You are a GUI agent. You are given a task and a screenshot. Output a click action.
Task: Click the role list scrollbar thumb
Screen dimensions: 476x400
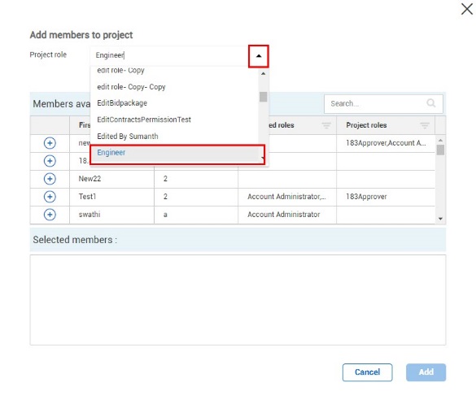[263, 97]
